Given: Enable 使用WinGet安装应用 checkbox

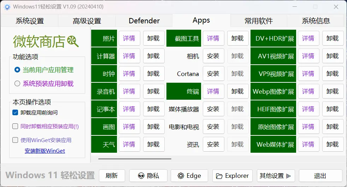Looking at the screenshot, I should [15, 140].
